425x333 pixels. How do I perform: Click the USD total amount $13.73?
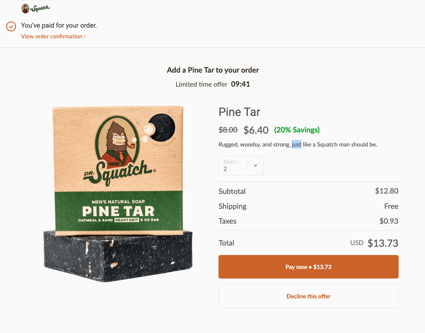[383, 243]
